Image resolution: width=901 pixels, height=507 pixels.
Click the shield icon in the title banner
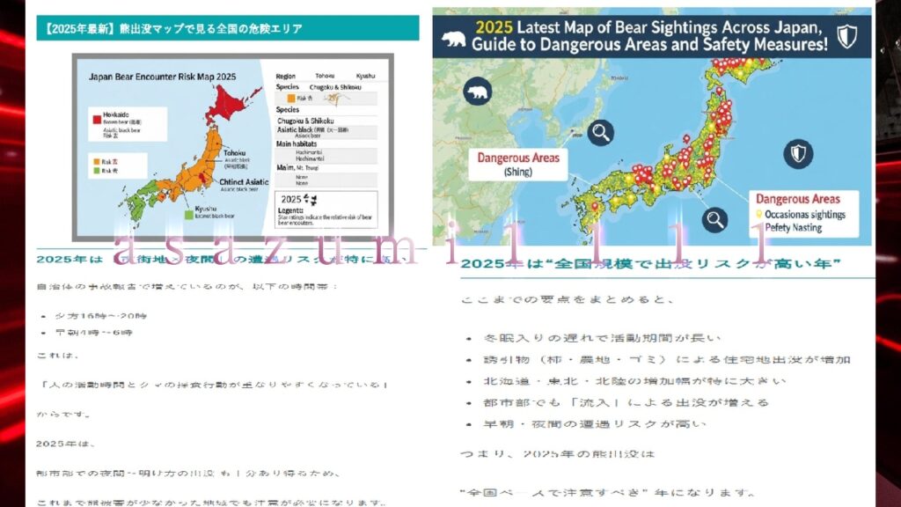coord(846,36)
